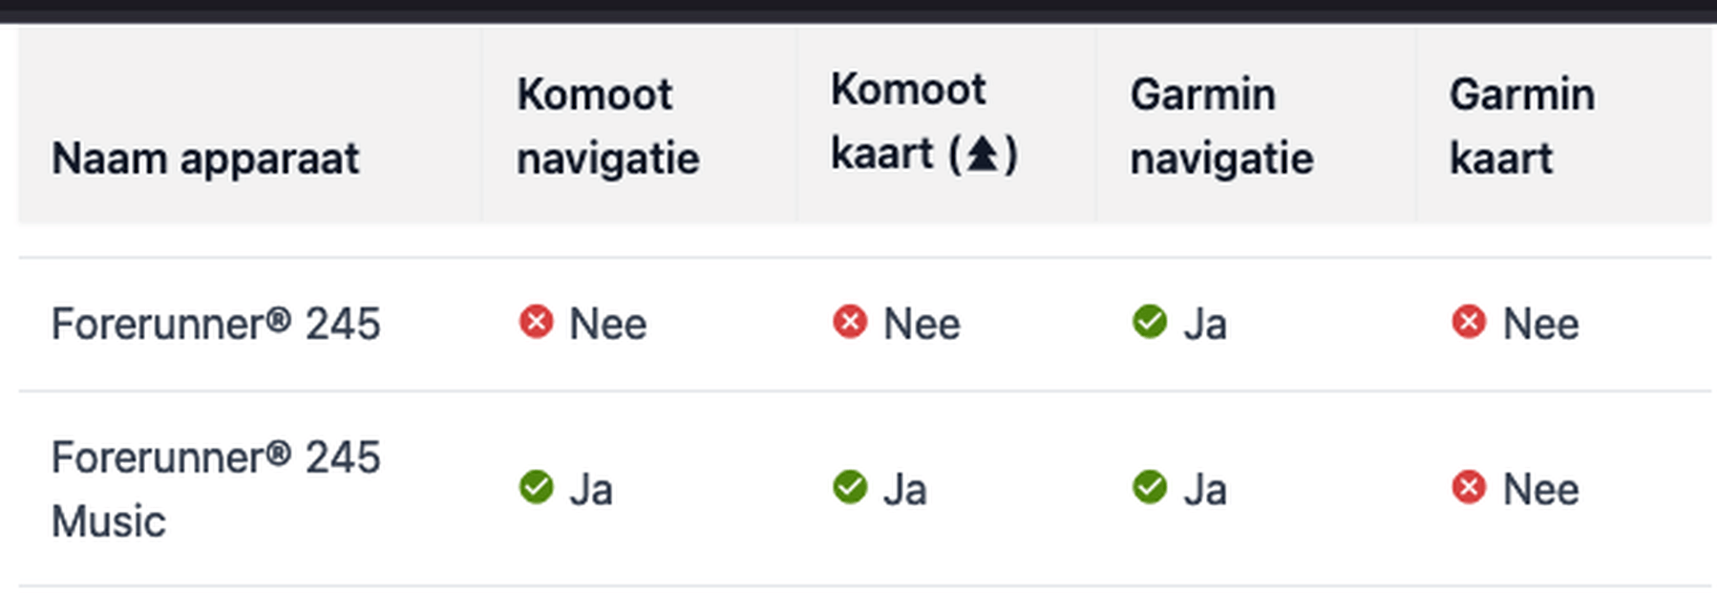1717x614 pixels.
Task: Select the Naam apparaat column header
Action: click(205, 159)
